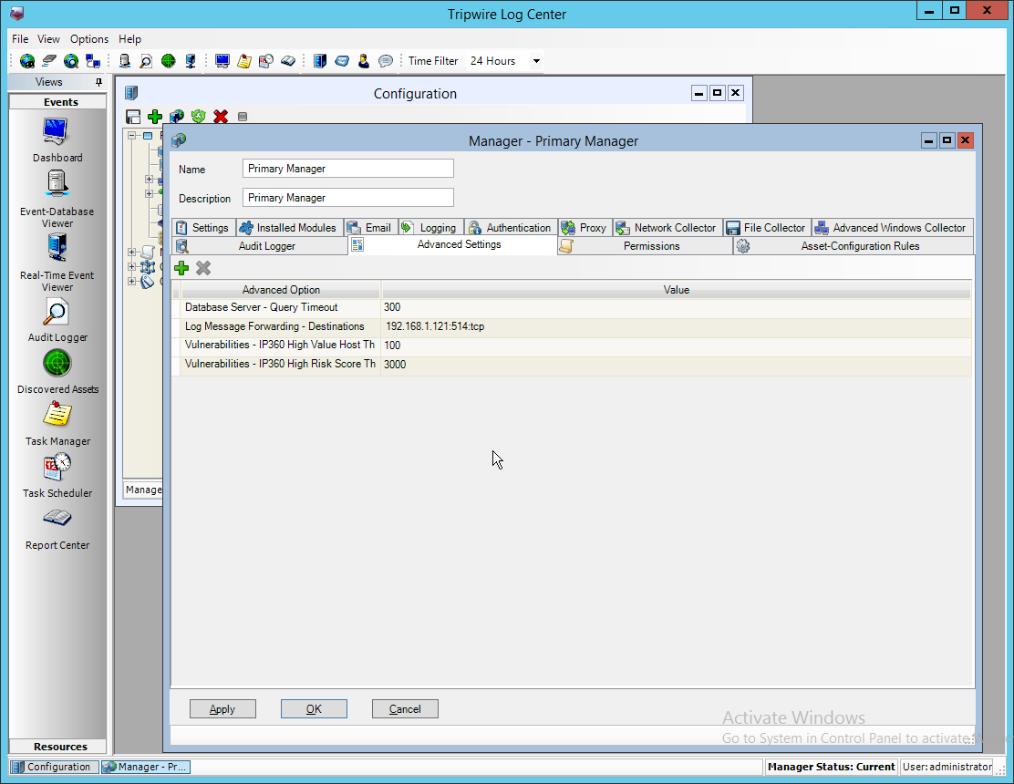Switch to the Settings tab
This screenshot has width=1014, height=784.
(x=203, y=228)
